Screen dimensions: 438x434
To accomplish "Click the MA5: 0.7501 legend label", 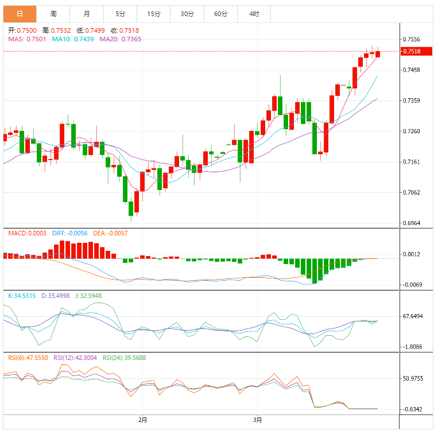I will [27, 39].
